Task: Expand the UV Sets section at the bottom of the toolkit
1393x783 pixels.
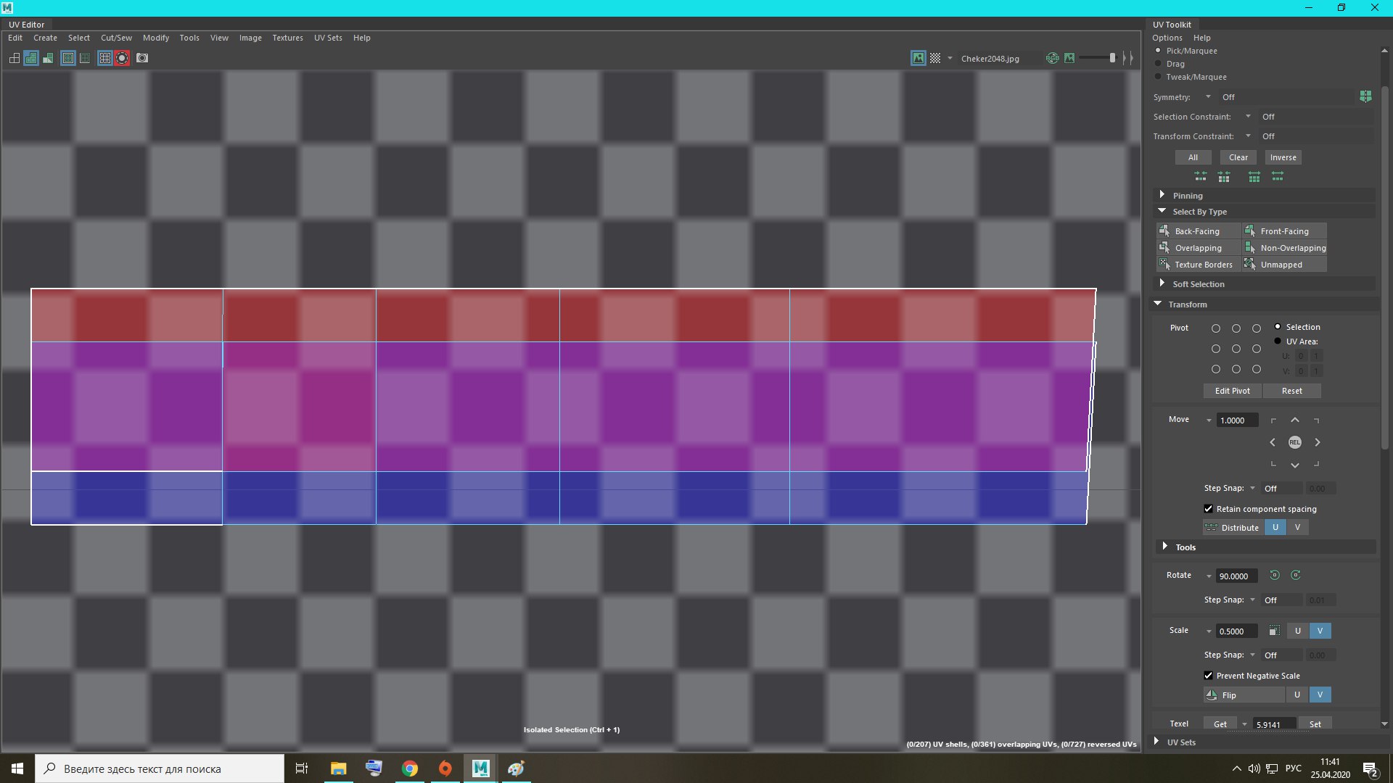Action: (x=1156, y=742)
